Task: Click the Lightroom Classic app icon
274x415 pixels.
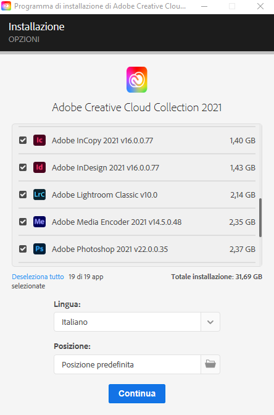Action: click(x=39, y=195)
